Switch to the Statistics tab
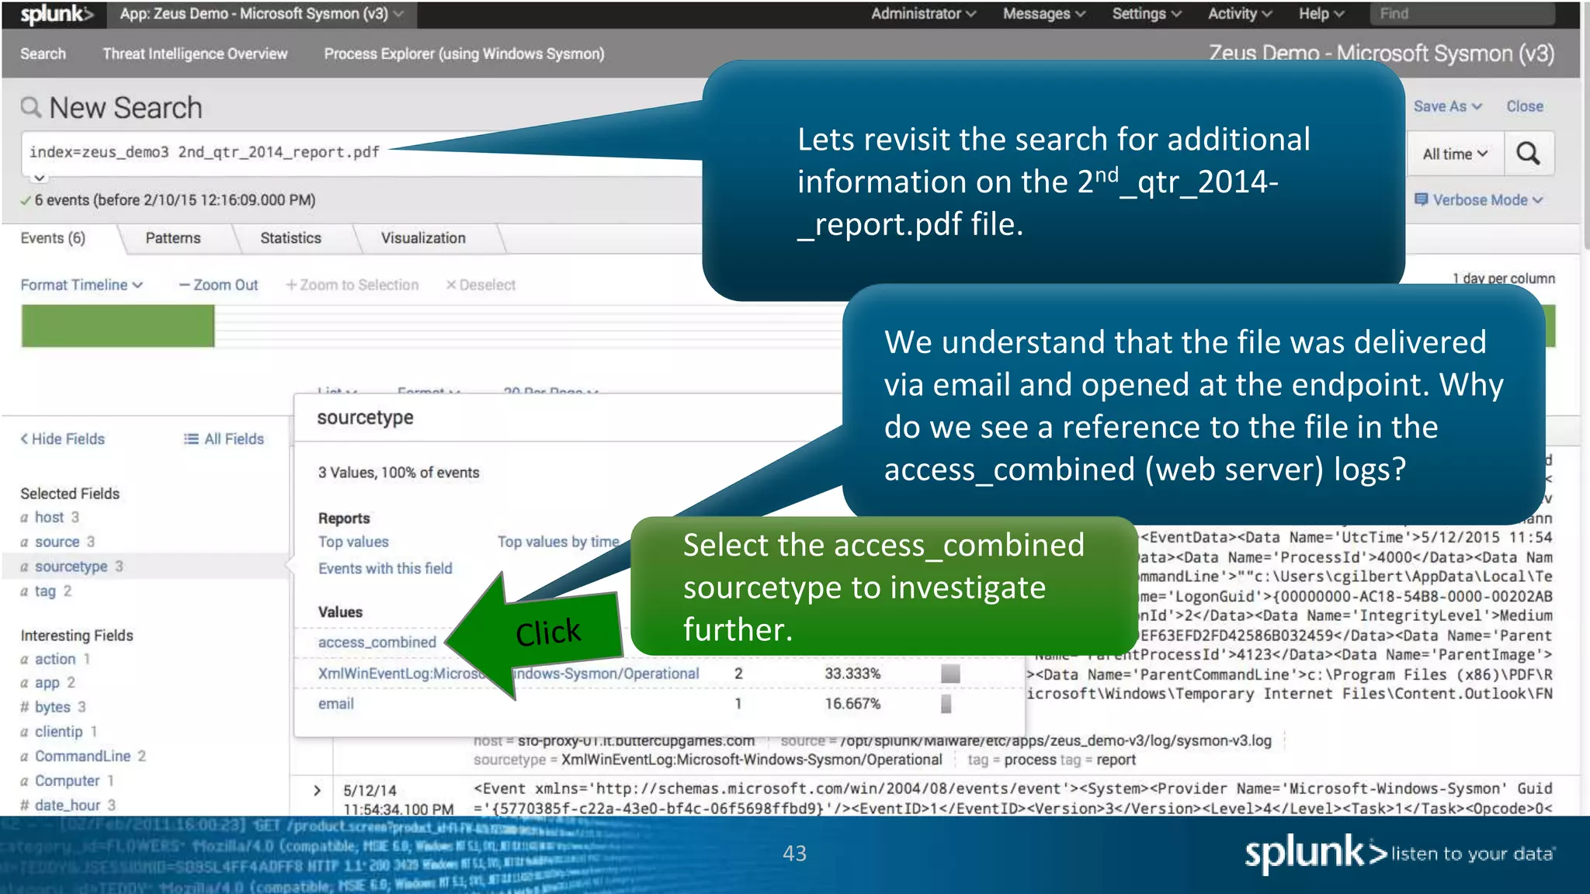 (x=290, y=238)
